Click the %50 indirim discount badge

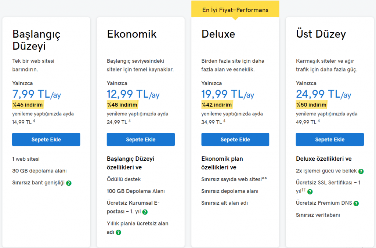(x=311, y=105)
